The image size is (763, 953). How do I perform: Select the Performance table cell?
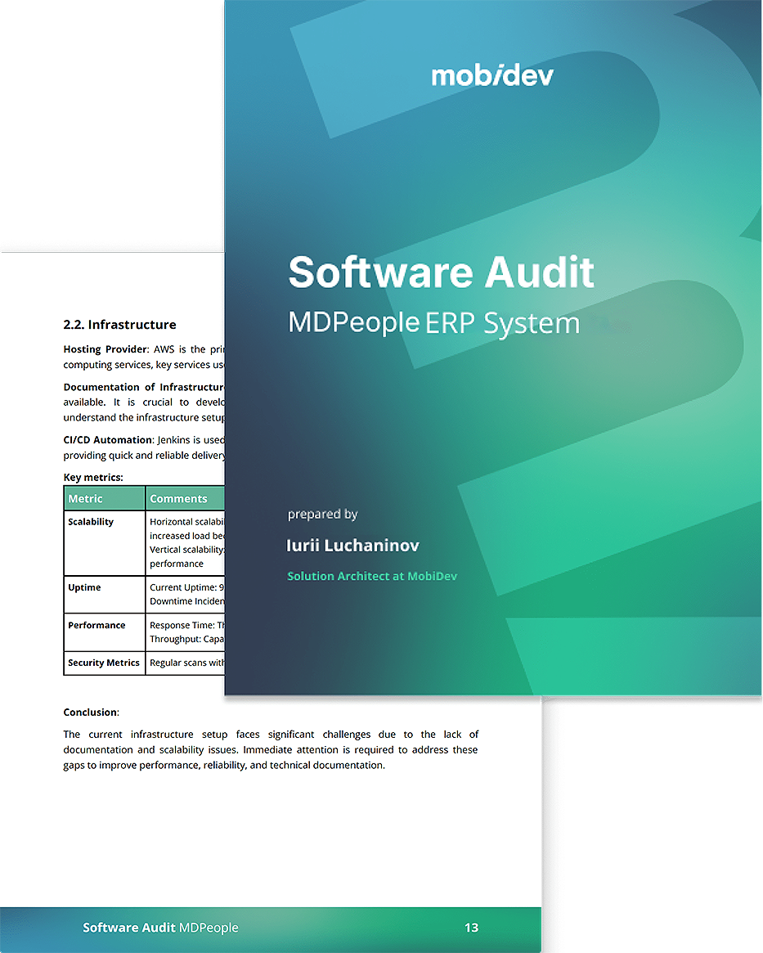coord(96,625)
